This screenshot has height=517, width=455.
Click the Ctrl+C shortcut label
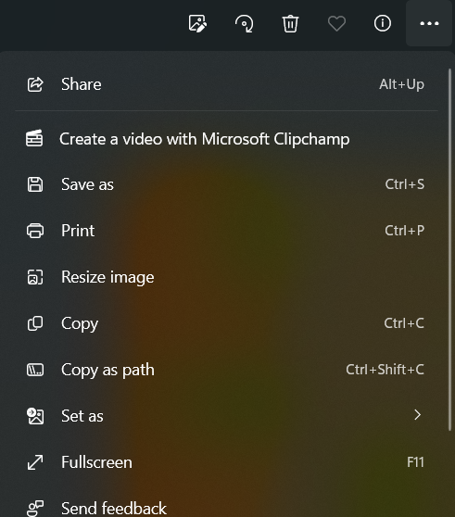tap(404, 323)
